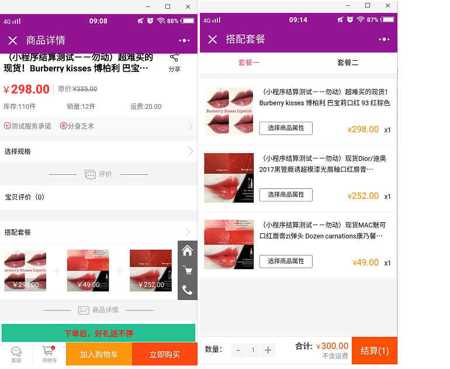
Task: Close the 商品详情 page with X icon
Action: click(x=13, y=40)
